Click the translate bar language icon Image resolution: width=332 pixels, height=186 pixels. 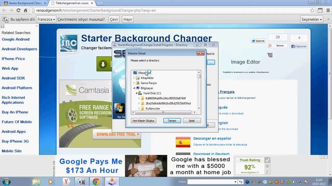(5, 20)
